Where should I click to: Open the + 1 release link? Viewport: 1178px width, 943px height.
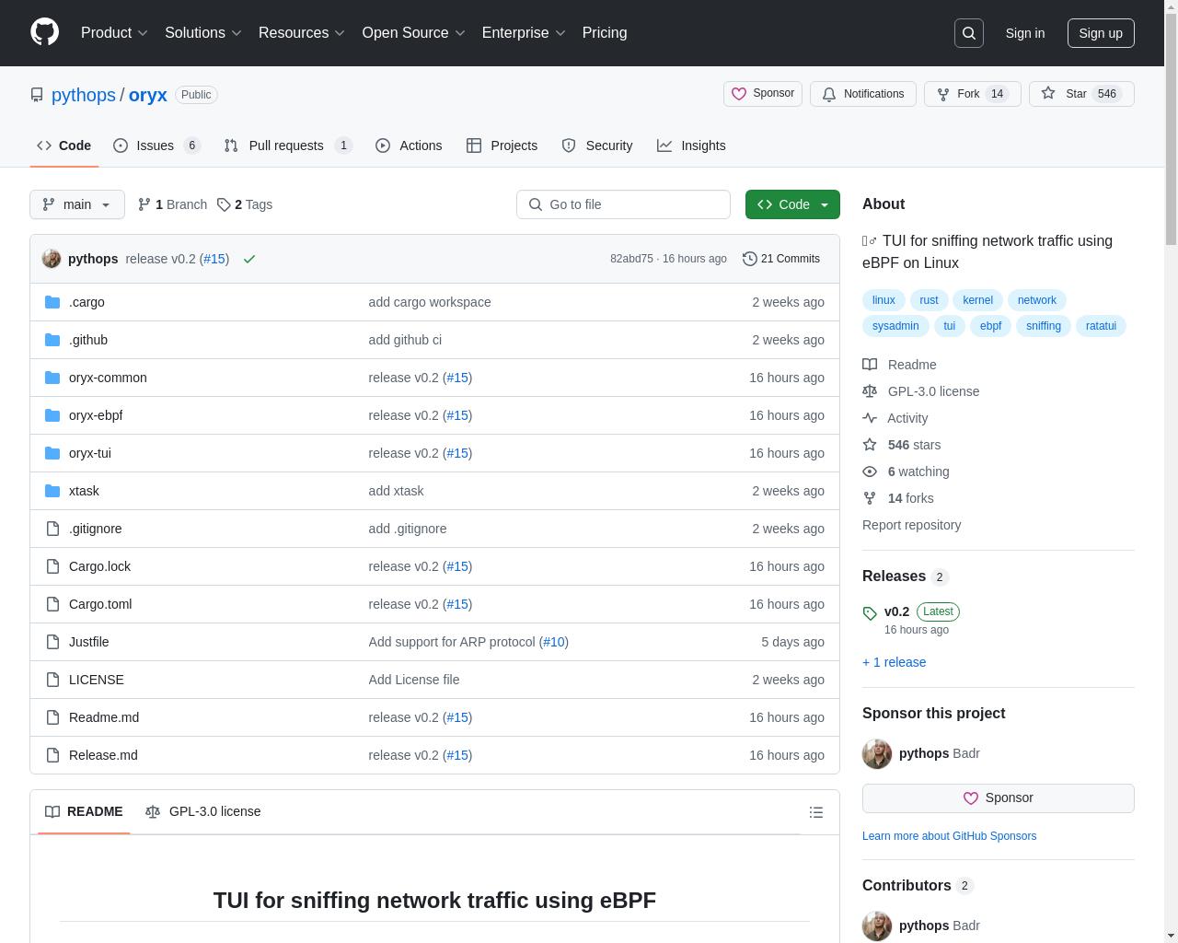[894, 662]
